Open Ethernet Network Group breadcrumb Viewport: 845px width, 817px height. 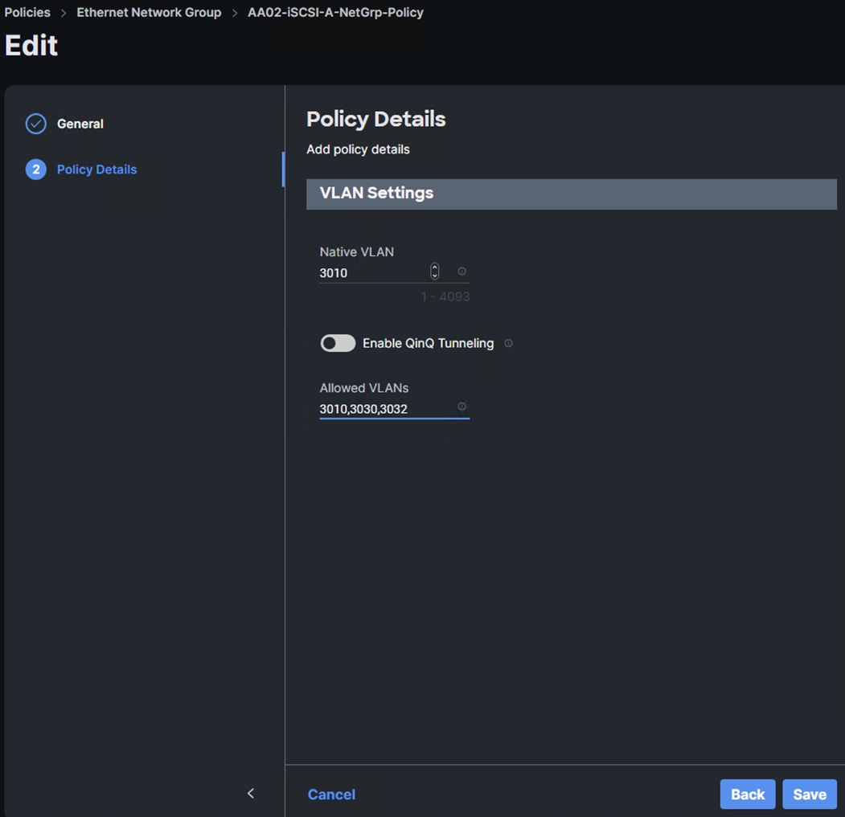point(149,12)
